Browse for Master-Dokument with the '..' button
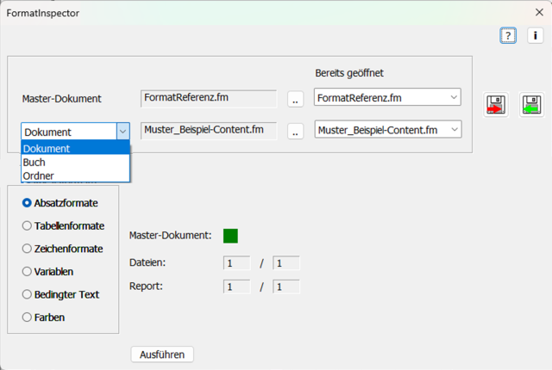Screen dimensions: 552x370 pyautogui.click(x=295, y=100)
